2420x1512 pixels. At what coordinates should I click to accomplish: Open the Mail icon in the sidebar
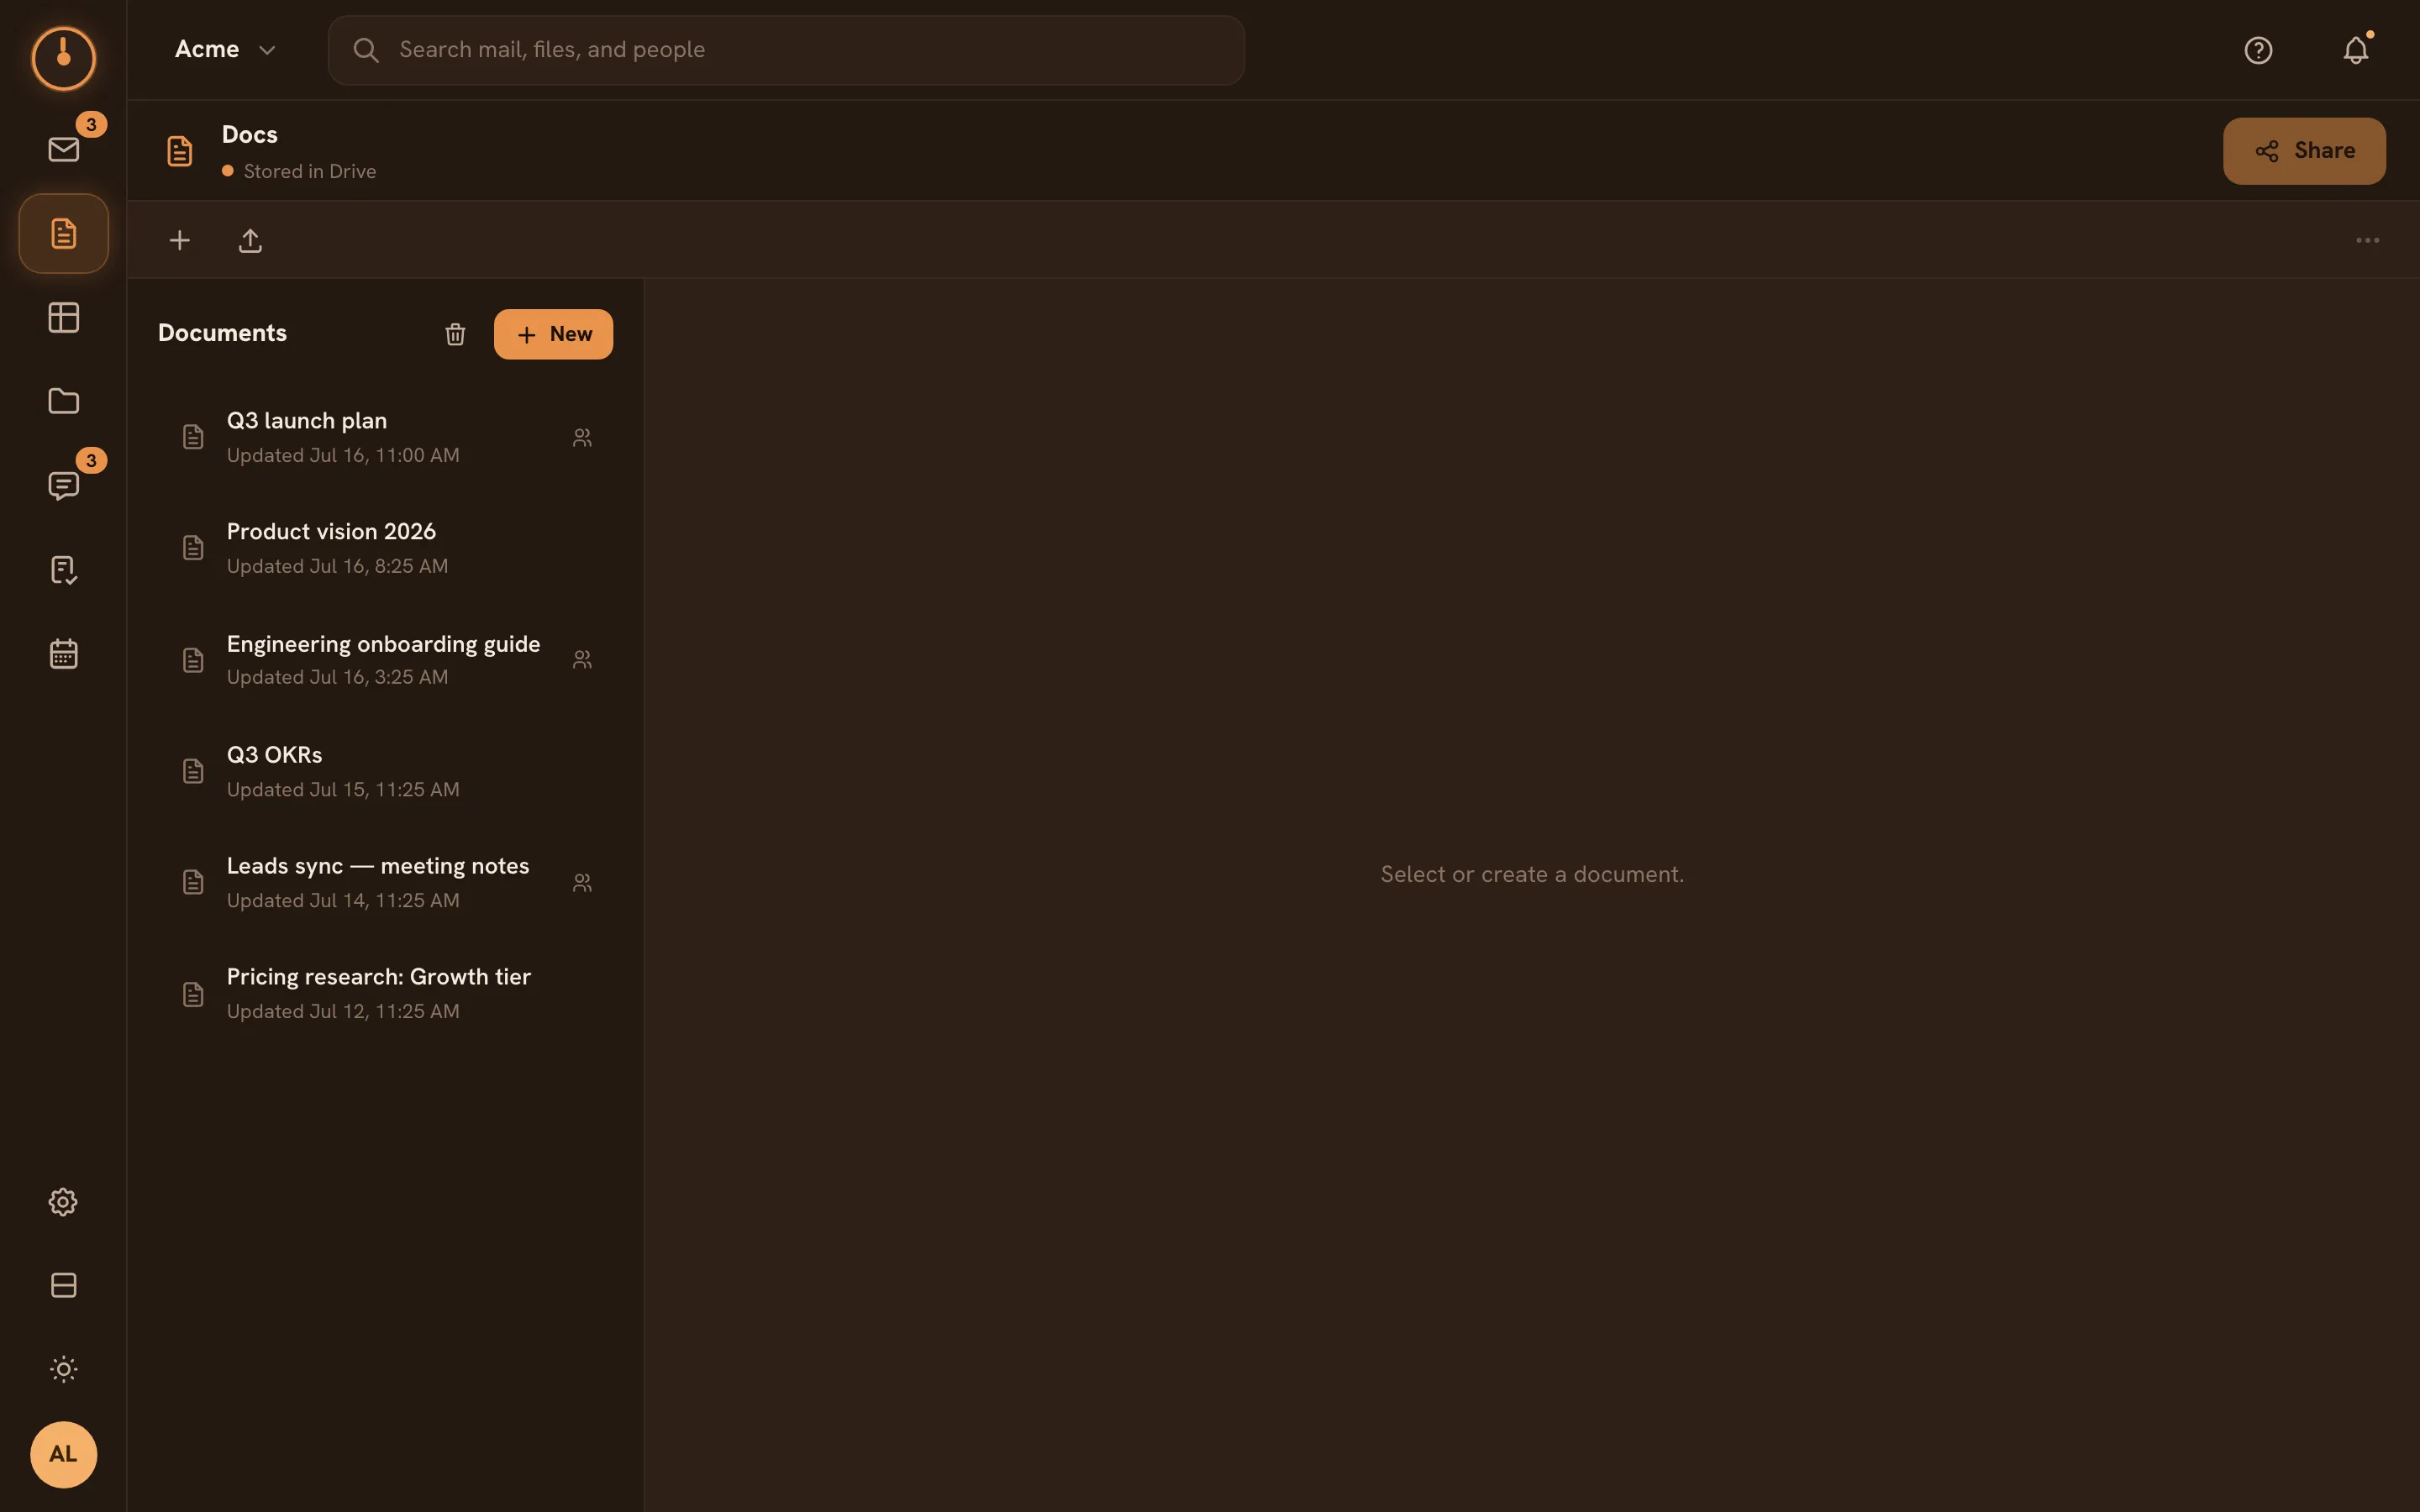click(63, 150)
